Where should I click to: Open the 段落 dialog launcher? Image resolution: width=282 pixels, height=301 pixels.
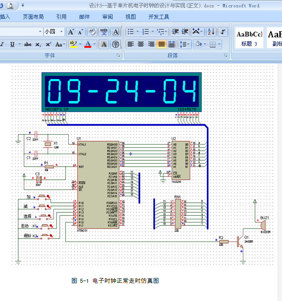pyautogui.click(x=226, y=56)
